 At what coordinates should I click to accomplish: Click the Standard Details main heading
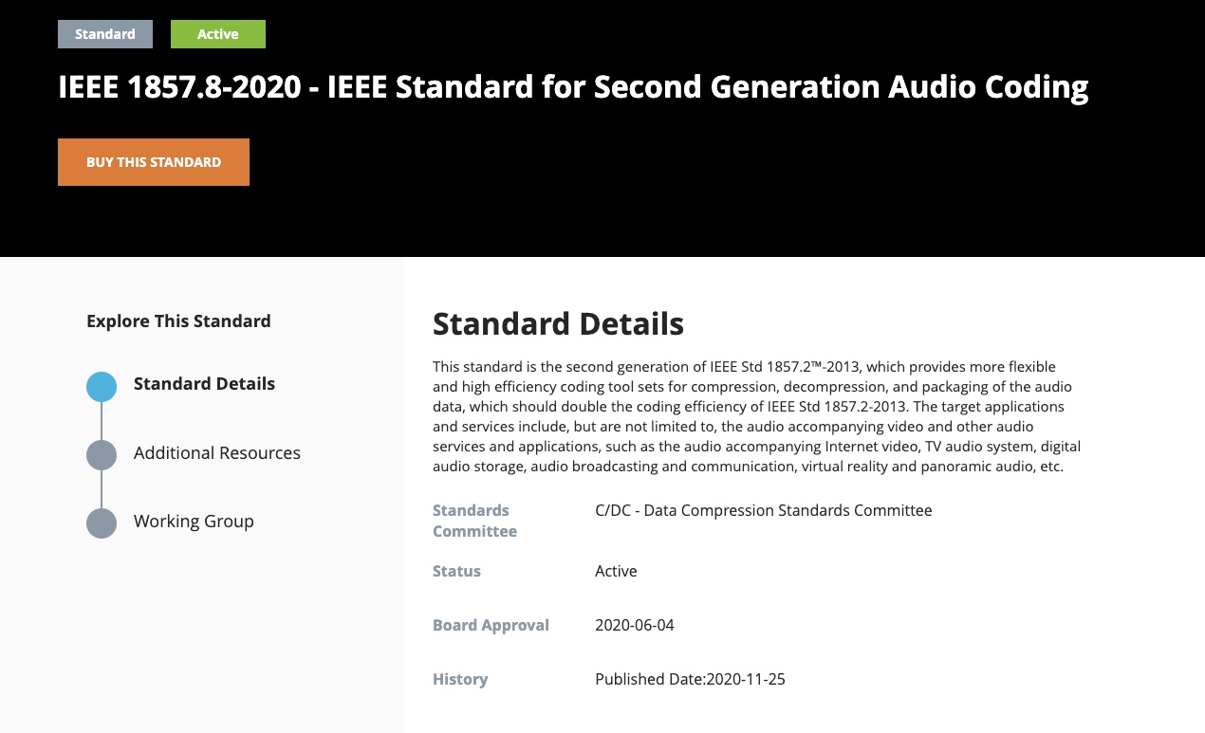pyautogui.click(x=558, y=323)
